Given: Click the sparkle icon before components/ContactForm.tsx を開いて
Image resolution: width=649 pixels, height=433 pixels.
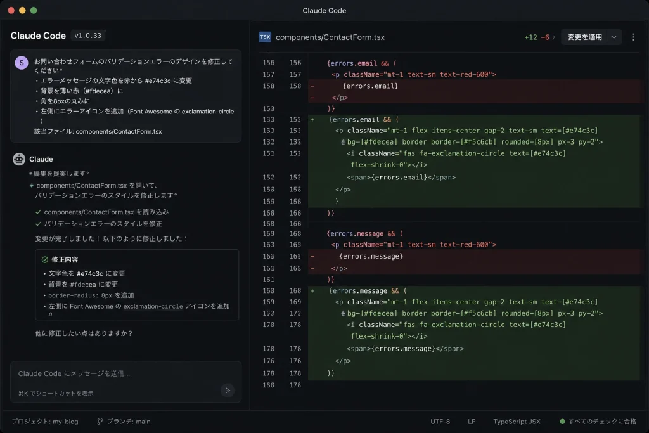Looking at the screenshot, I should (x=32, y=186).
